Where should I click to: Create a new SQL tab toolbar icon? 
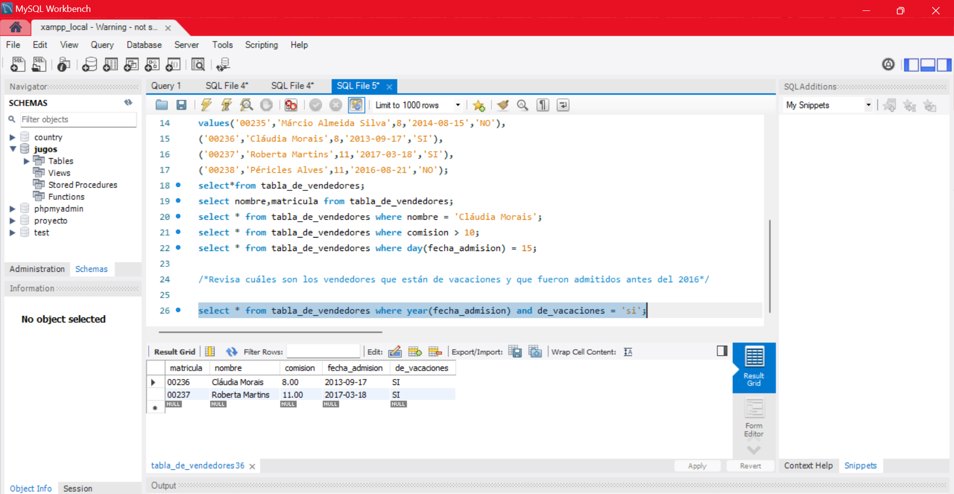(18, 64)
